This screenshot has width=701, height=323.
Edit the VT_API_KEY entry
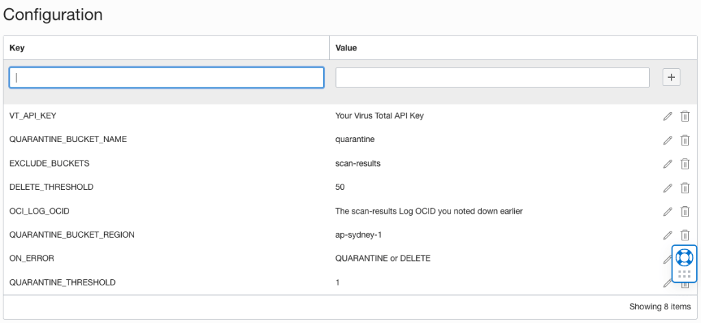point(667,116)
